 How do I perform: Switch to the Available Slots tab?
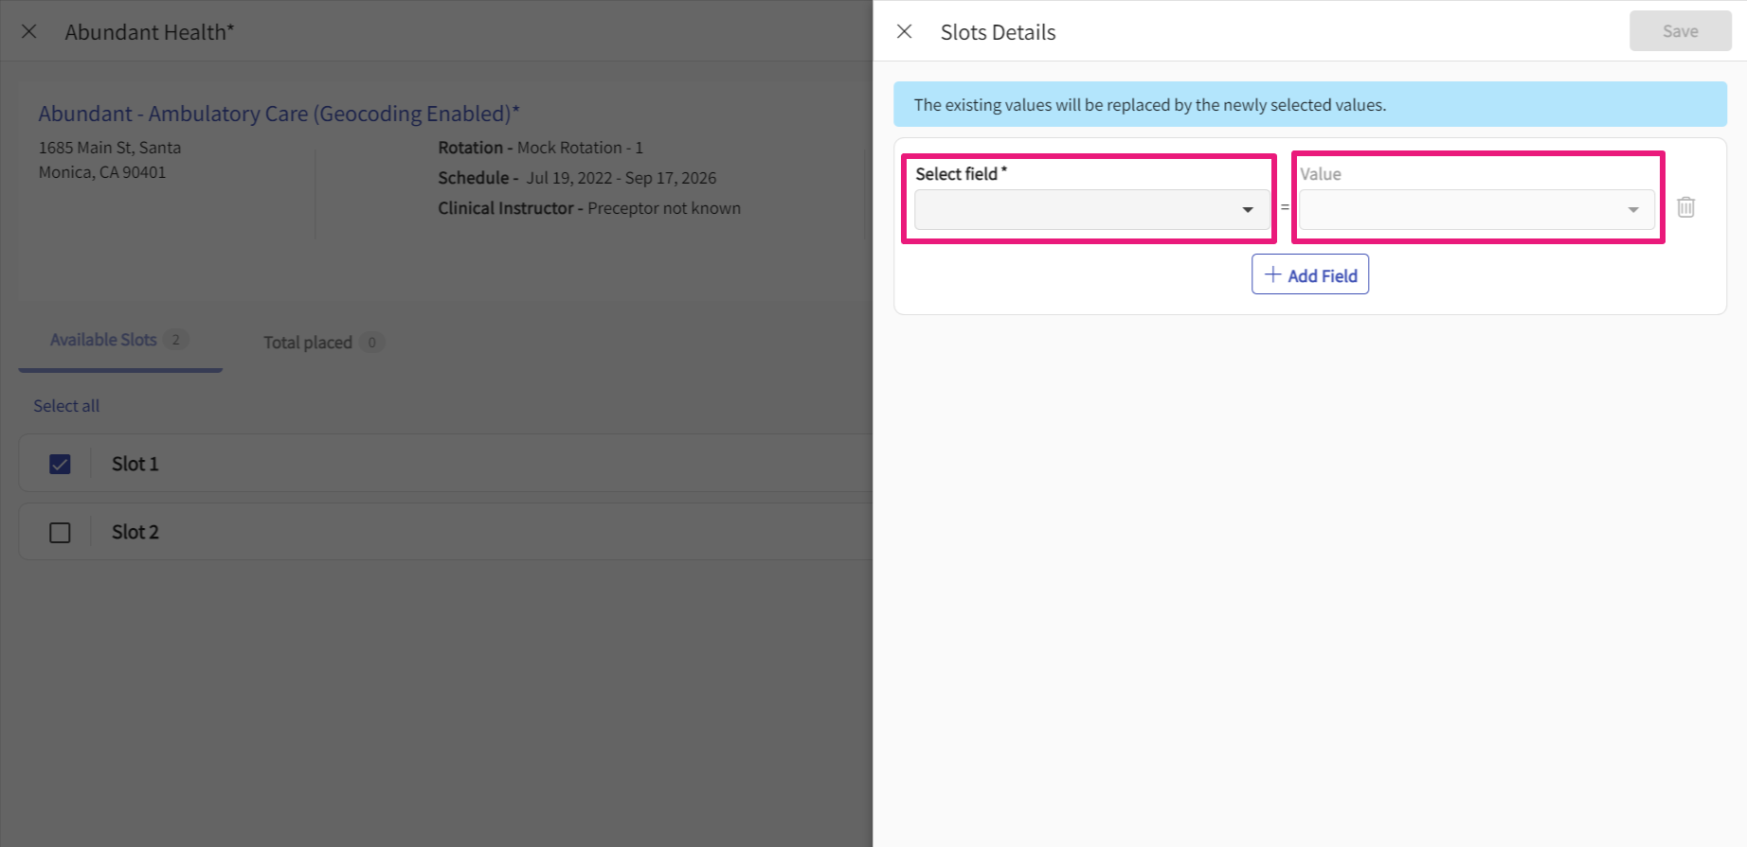point(103,340)
